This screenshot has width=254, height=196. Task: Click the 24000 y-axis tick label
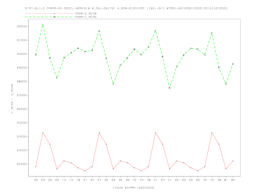click(x=21, y=136)
